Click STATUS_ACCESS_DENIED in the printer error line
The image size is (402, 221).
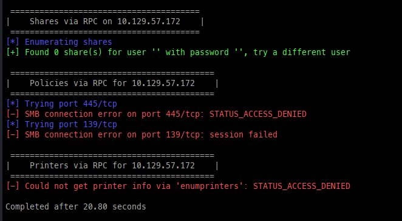302,186
